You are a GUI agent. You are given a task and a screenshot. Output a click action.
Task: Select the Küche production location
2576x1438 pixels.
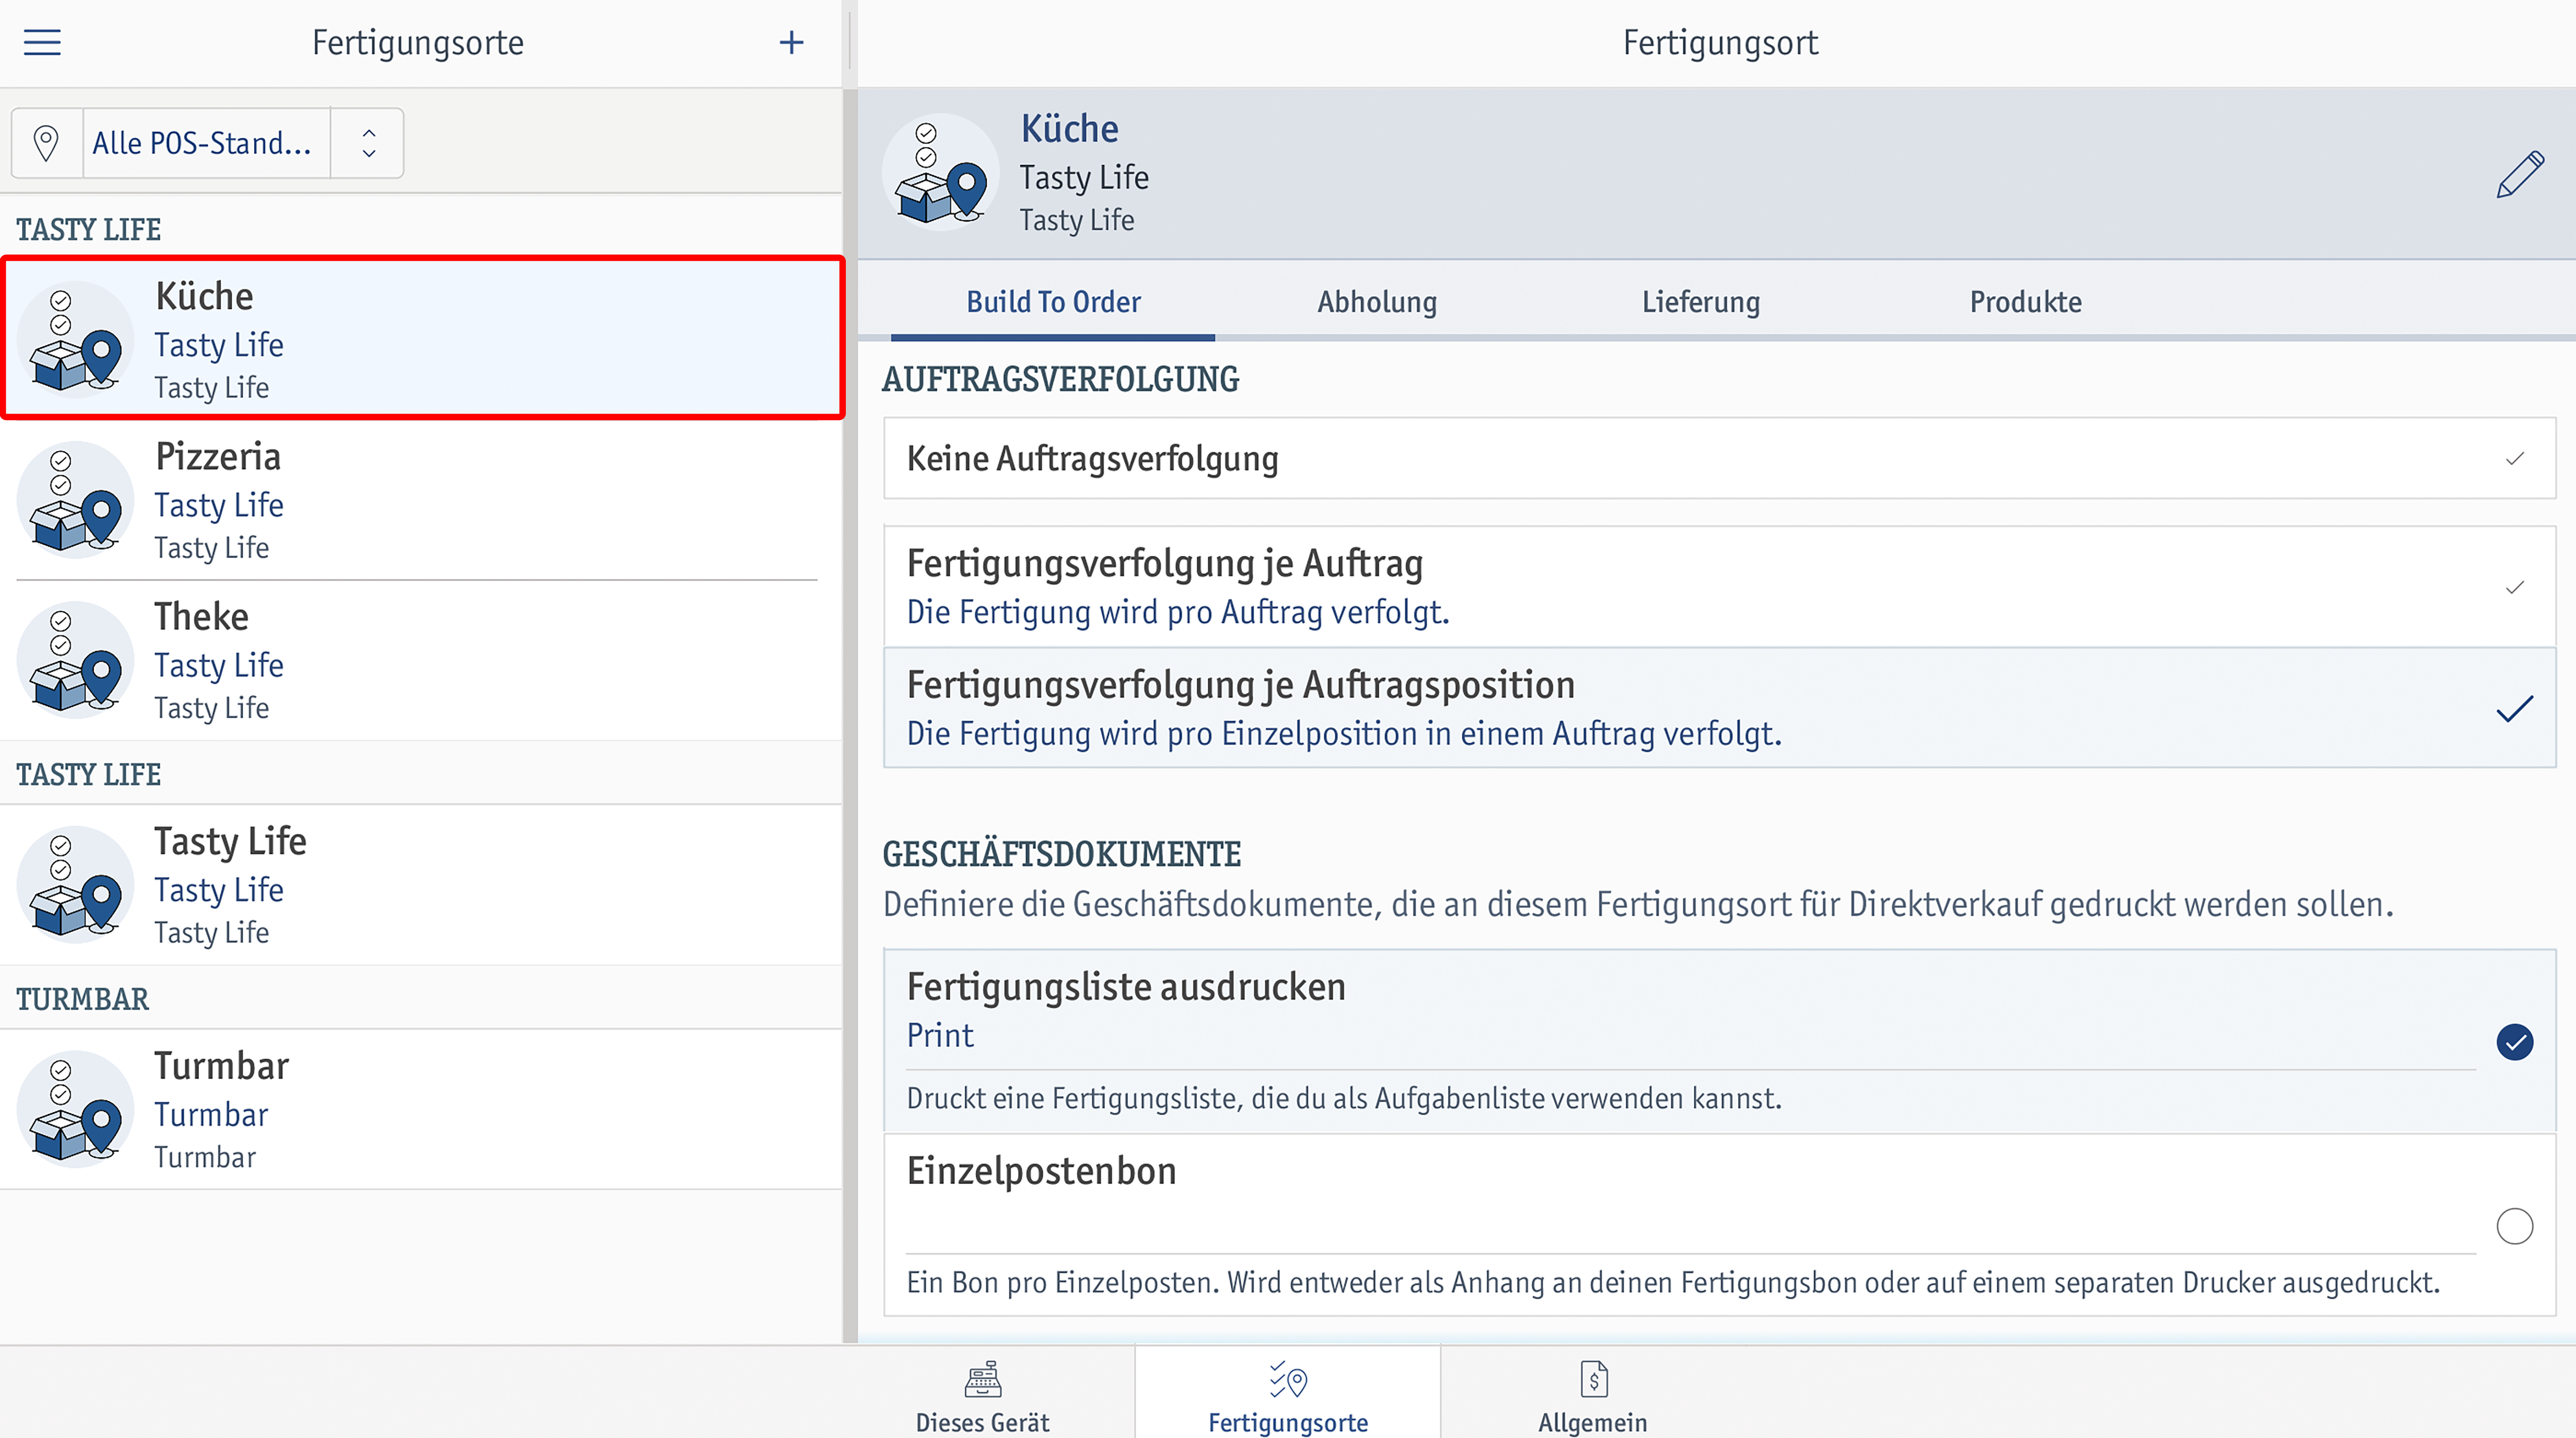(421, 338)
